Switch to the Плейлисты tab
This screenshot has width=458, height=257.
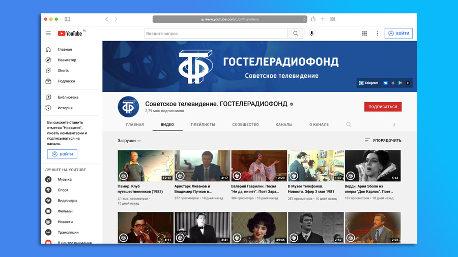click(203, 124)
